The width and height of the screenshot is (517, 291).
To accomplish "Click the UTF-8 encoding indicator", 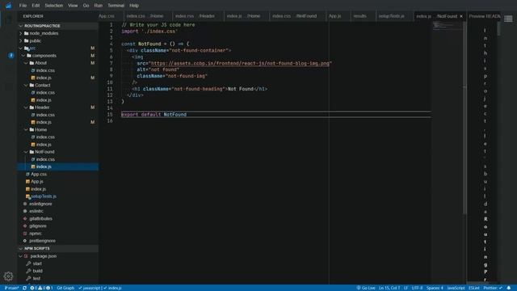I will tap(417, 288).
